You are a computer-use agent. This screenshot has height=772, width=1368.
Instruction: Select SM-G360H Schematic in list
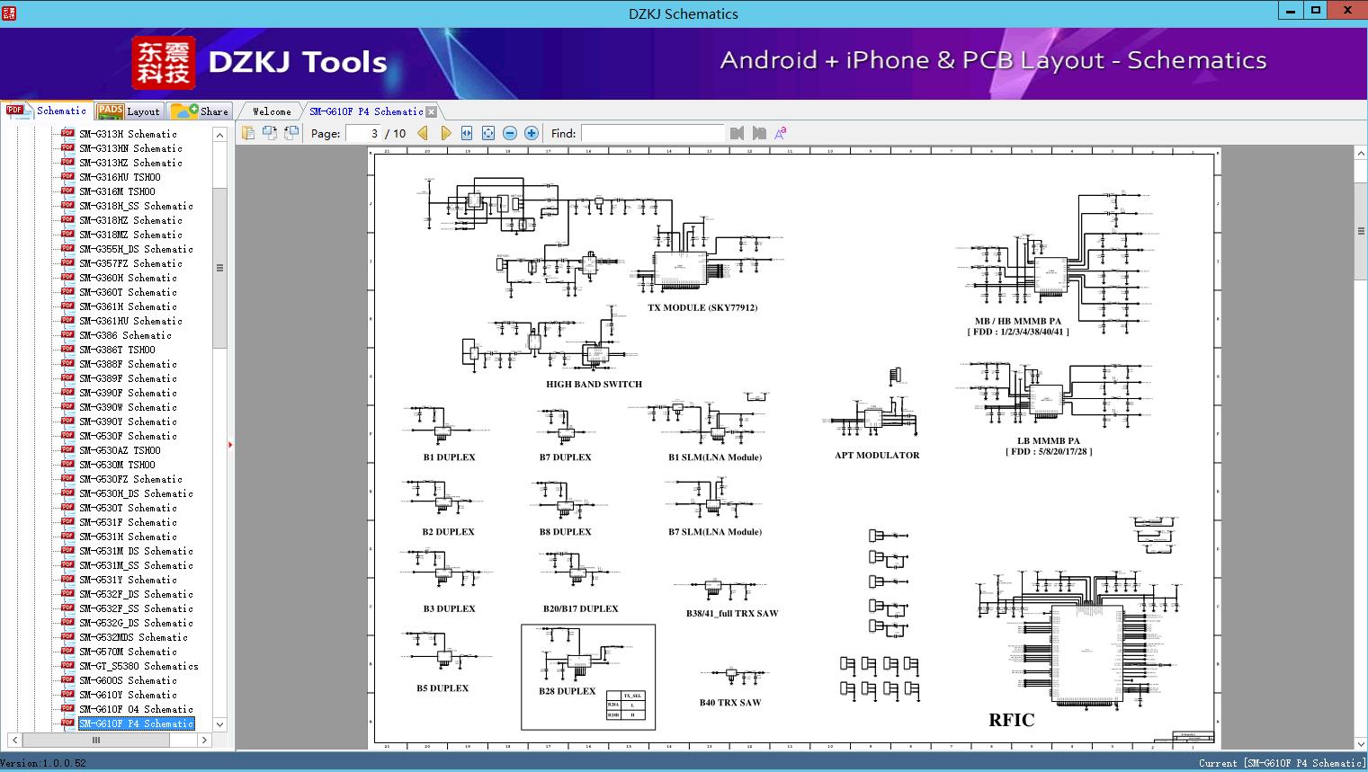[128, 278]
